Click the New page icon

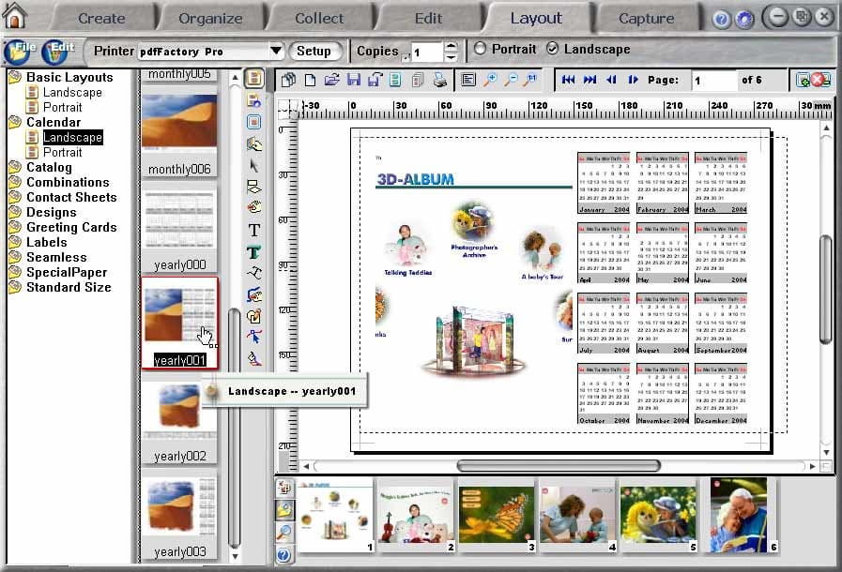(310, 81)
